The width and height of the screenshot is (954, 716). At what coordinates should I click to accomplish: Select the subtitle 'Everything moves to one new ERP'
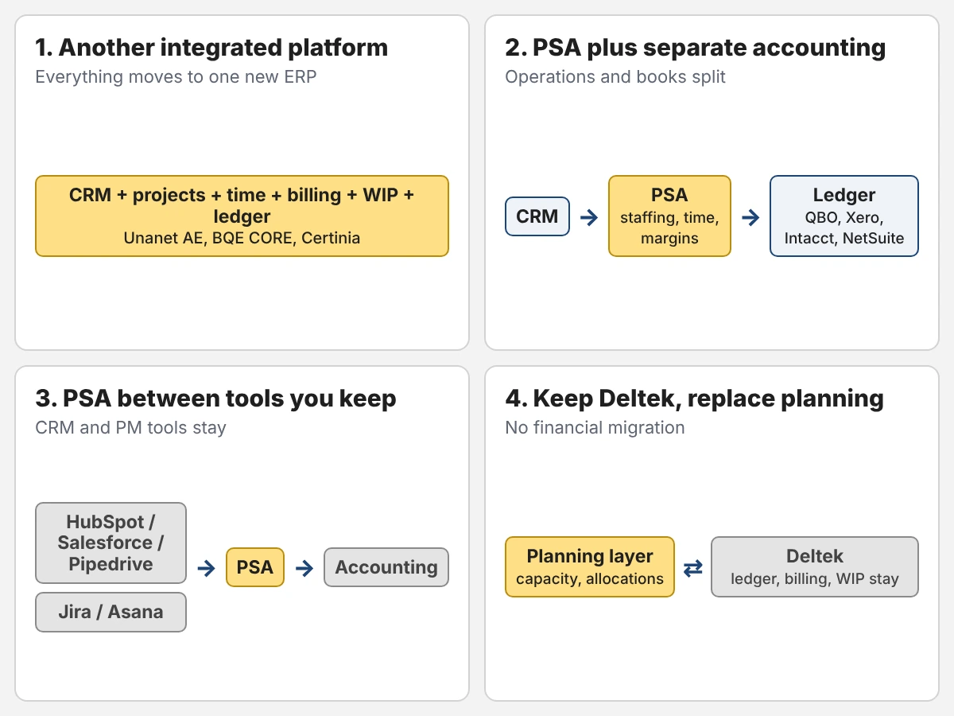click(x=176, y=77)
